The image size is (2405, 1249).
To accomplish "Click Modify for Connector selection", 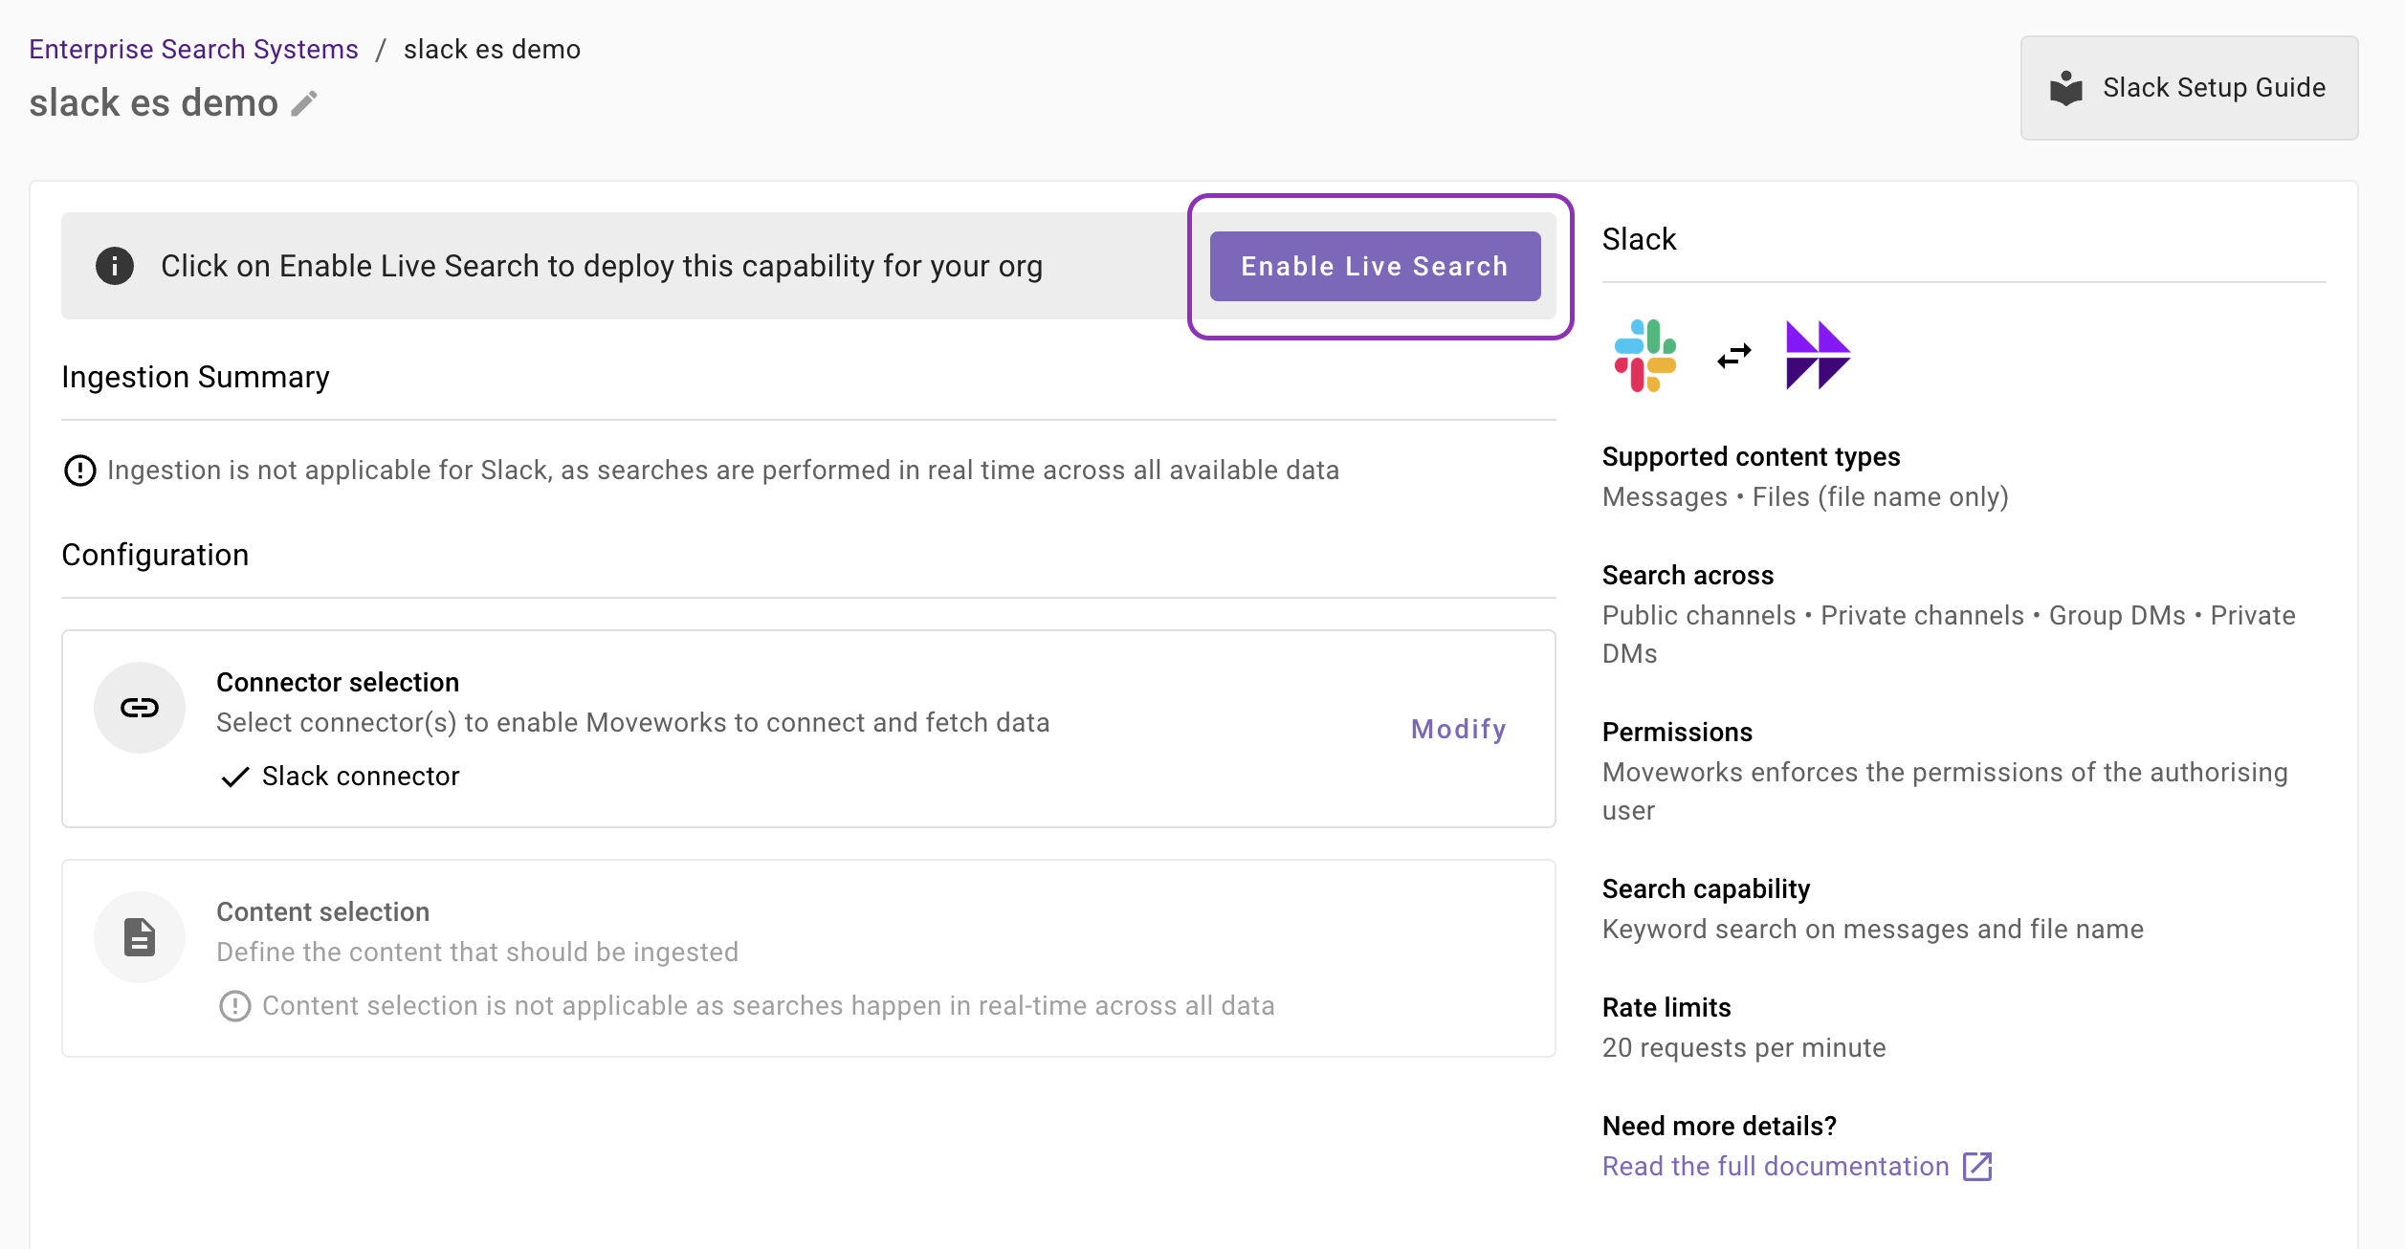I will pos(1459,730).
